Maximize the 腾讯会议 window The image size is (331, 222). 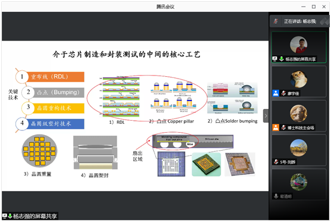[x=314, y=7]
